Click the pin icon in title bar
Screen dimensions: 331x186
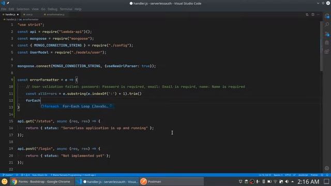(x=8, y=3)
